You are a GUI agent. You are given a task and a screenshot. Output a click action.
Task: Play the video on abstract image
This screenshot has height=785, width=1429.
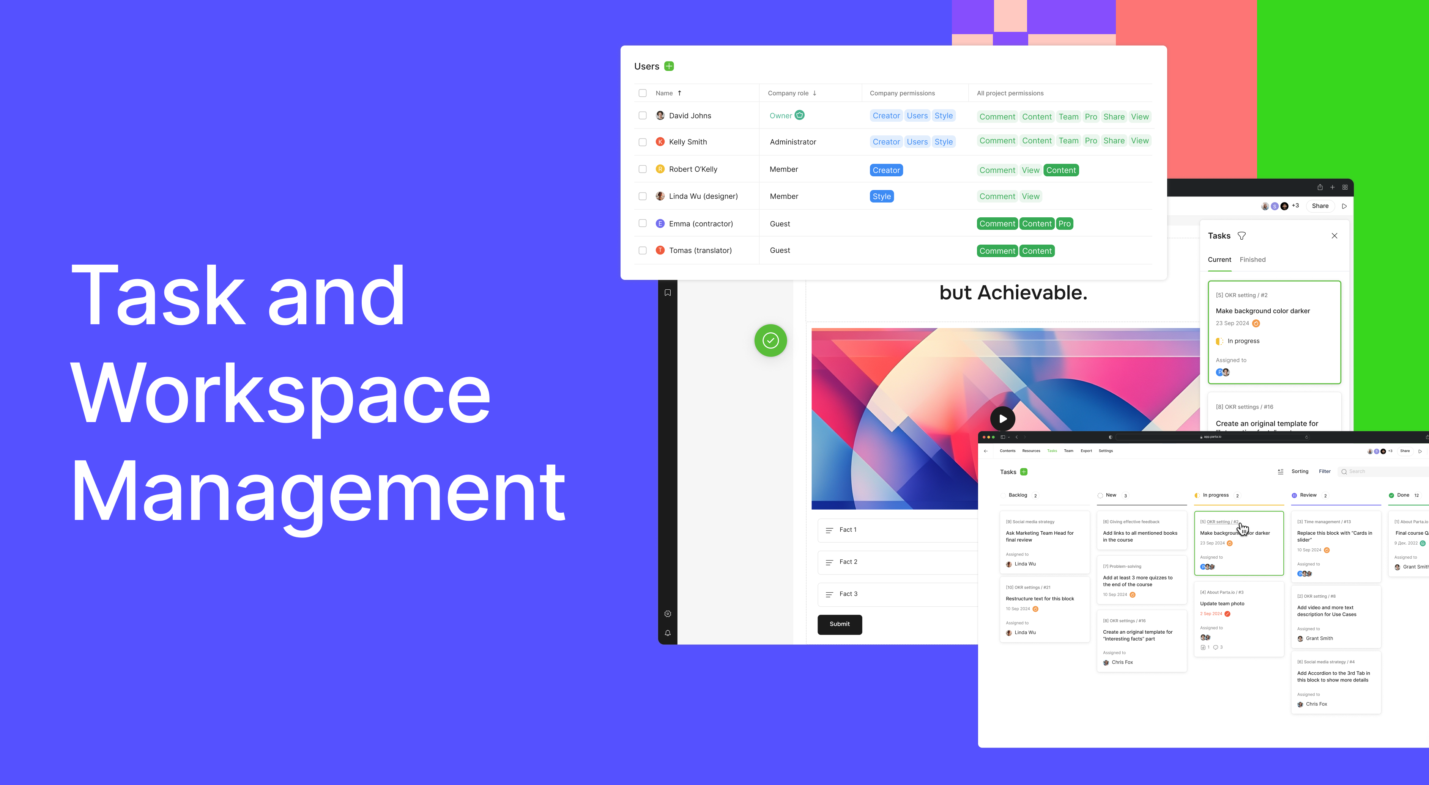coord(1002,419)
